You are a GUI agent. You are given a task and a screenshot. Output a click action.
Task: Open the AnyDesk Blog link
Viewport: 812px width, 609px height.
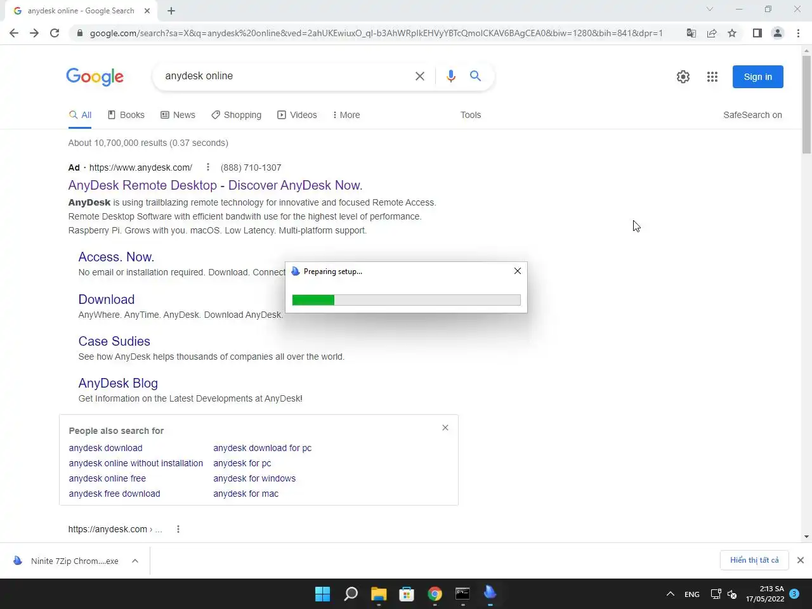point(118,383)
